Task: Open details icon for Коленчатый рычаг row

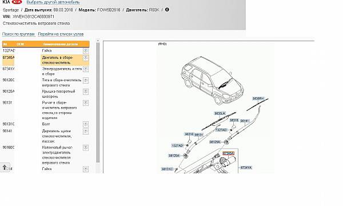Action: click(x=86, y=148)
